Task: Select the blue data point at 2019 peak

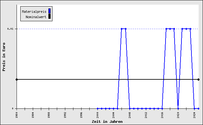Action: pos(174,29)
